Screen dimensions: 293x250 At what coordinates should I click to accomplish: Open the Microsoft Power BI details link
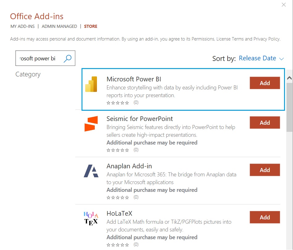pyautogui.click(x=133, y=79)
